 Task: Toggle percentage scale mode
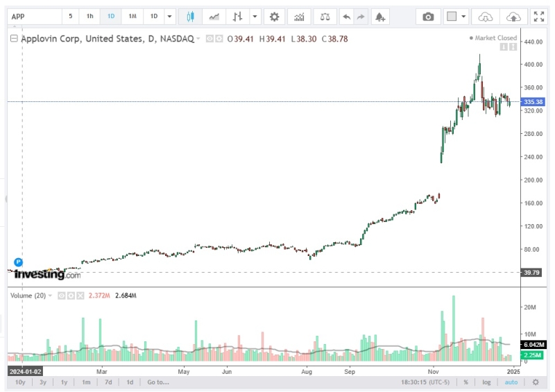point(466,382)
